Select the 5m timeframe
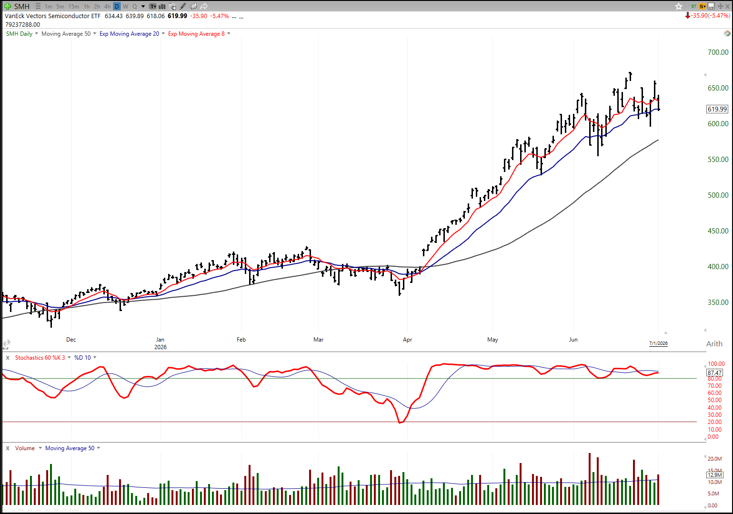The height and width of the screenshot is (514, 733). pyautogui.click(x=60, y=7)
